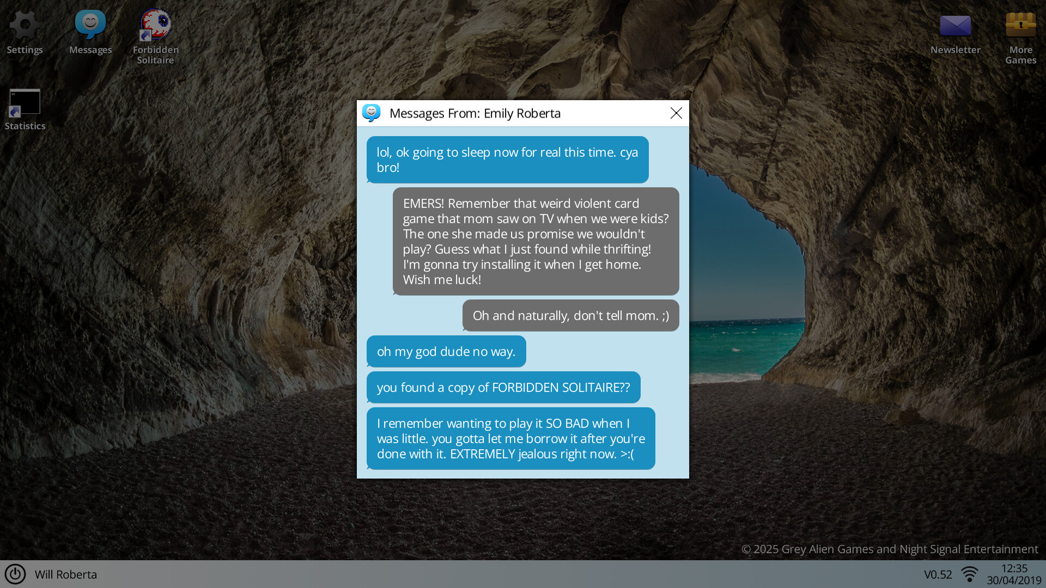Open the Forbidden Solitaire game icon
Screen dimensions: 1046x588
(x=155, y=33)
